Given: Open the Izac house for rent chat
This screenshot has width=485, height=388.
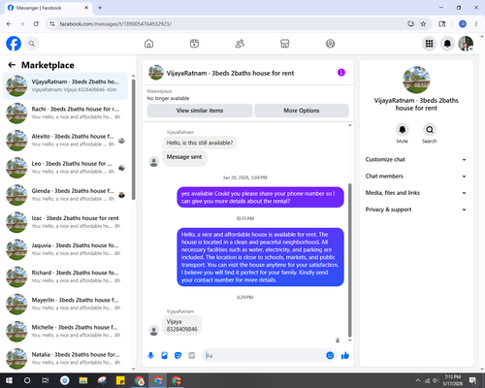Looking at the screenshot, I should [65, 222].
